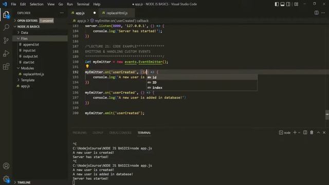Expand the Timeline section

tap(24, 182)
